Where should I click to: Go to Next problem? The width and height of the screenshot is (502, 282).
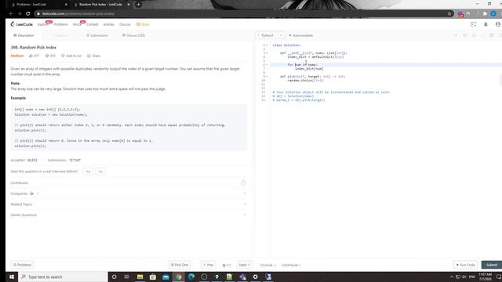tap(244, 265)
